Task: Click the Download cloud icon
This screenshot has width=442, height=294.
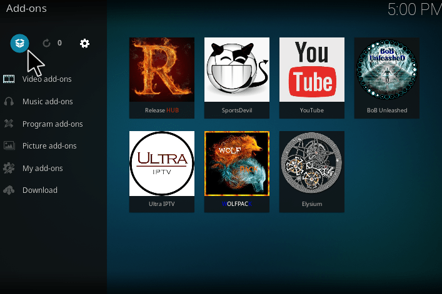Action: 9,190
